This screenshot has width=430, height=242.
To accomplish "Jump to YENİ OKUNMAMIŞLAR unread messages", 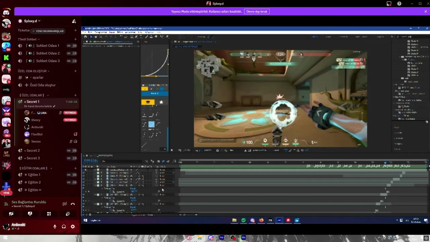I will [x=48, y=31].
